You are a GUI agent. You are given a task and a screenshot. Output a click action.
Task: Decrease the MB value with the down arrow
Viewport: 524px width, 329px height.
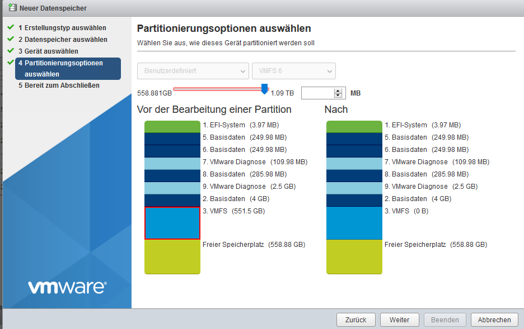[x=338, y=96]
